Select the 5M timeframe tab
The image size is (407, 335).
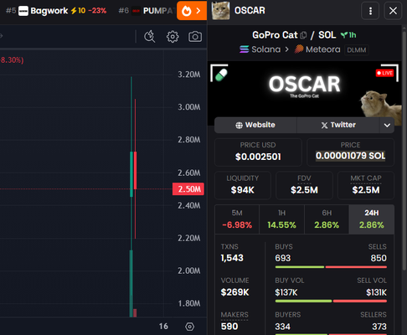click(237, 219)
